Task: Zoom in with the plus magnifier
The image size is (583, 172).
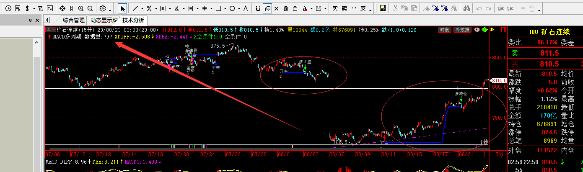Action: pos(81,8)
